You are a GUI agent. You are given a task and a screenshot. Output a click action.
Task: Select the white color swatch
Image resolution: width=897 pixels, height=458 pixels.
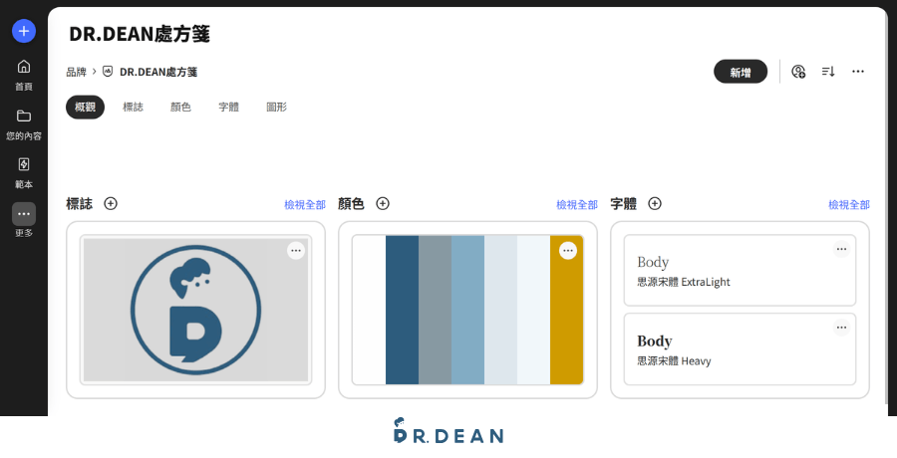click(369, 310)
